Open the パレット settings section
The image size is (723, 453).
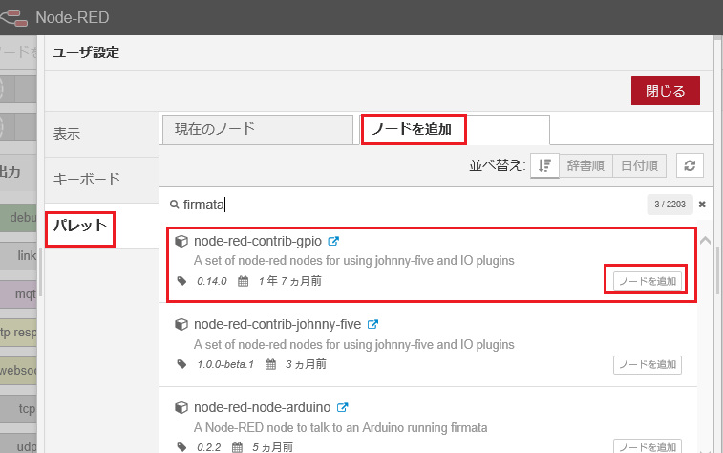(x=81, y=227)
